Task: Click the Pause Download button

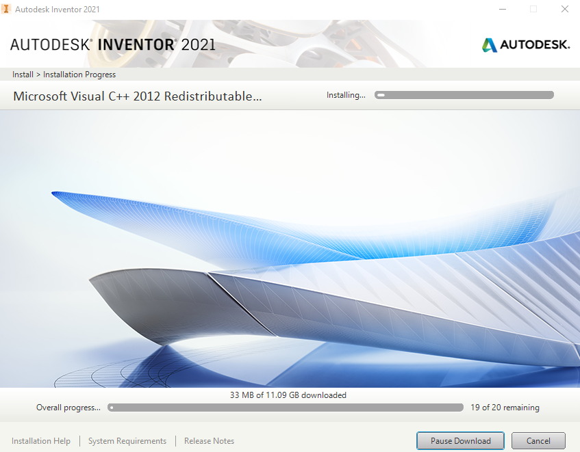Action: pyautogui.click(x=460, y=440)
